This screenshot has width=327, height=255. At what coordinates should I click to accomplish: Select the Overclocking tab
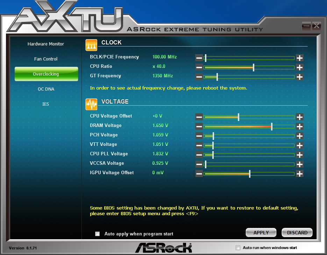pos(46,74)
